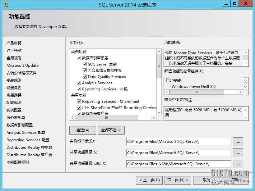255x191 pixels.
Task: Toggle 数据质量客户端 checkbox
Action: 79,114
